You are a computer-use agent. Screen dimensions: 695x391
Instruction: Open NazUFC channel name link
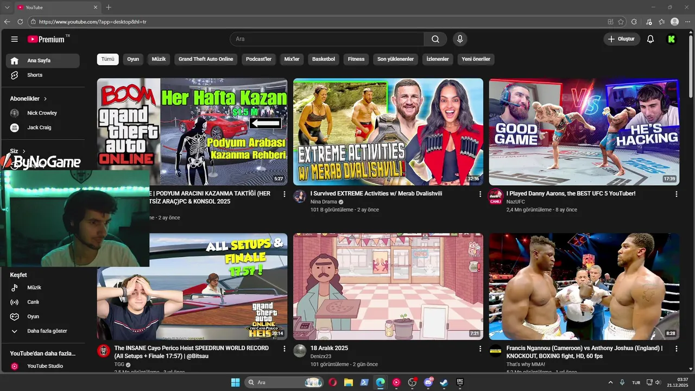pyautogui.click(x=516, y=201)
